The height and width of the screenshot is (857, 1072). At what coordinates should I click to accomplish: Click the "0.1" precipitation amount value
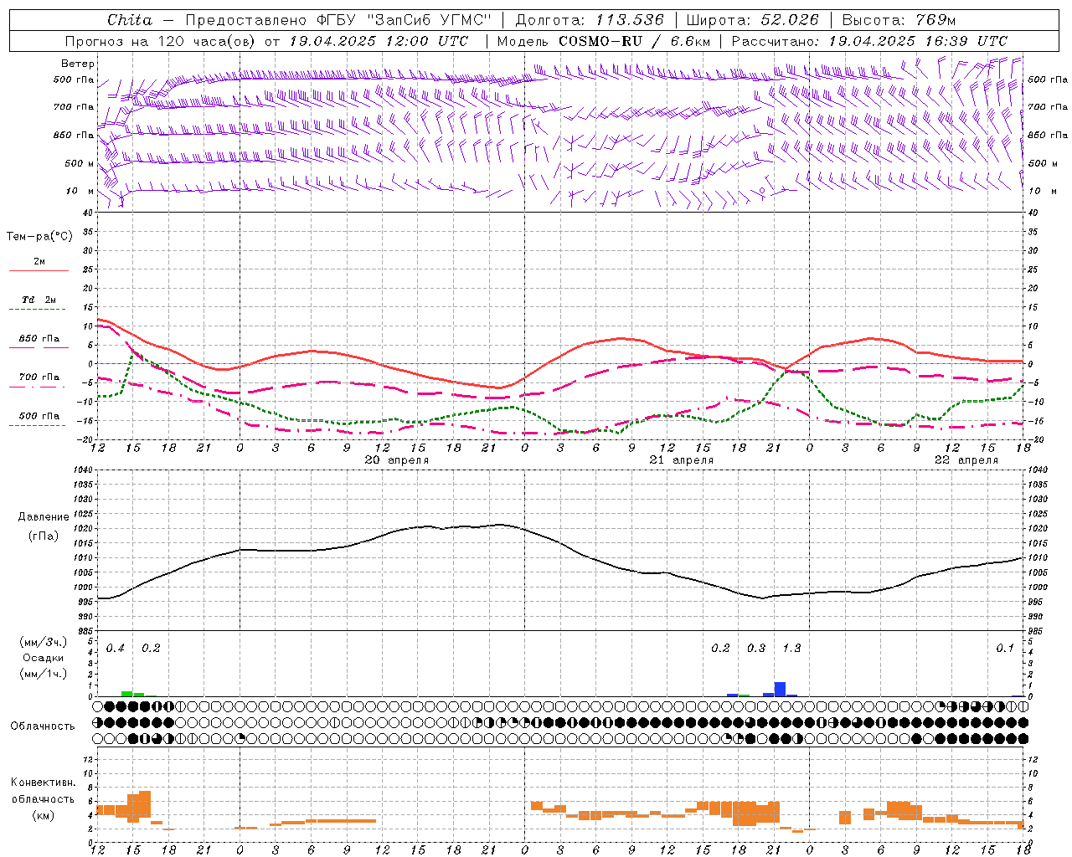pyautogui.click(x=1005, y=649)
